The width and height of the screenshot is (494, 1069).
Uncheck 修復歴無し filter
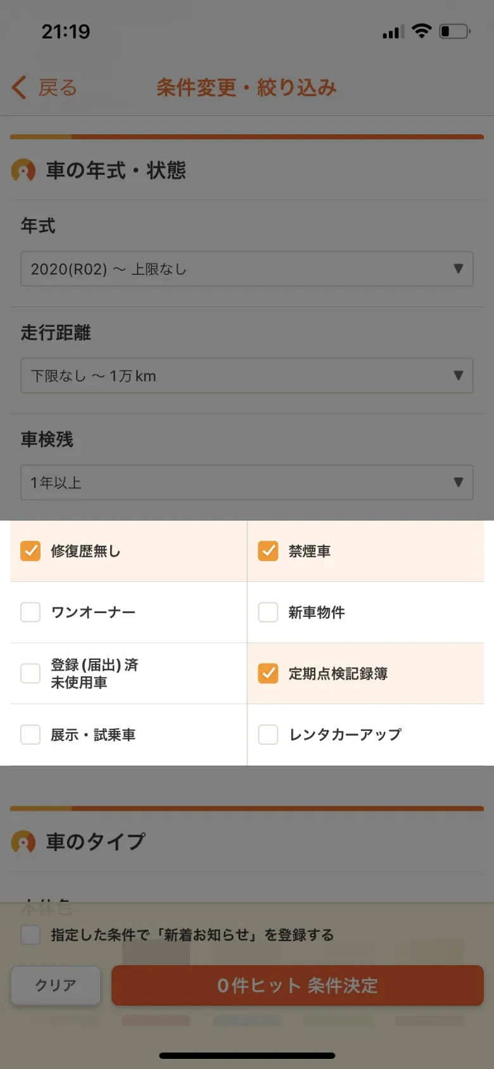[x=30, y=551]
